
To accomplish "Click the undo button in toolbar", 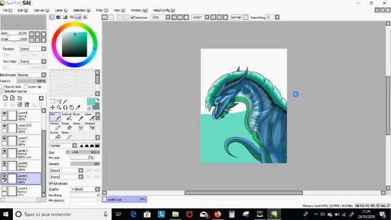I will point(104,17).
